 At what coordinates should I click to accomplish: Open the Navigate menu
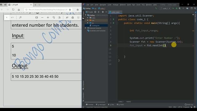[x=103, y=5]
